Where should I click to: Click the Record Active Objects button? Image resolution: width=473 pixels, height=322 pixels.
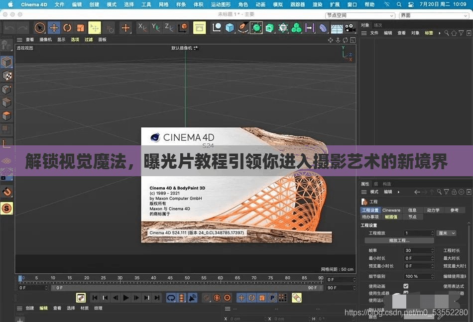pos(206,298)
